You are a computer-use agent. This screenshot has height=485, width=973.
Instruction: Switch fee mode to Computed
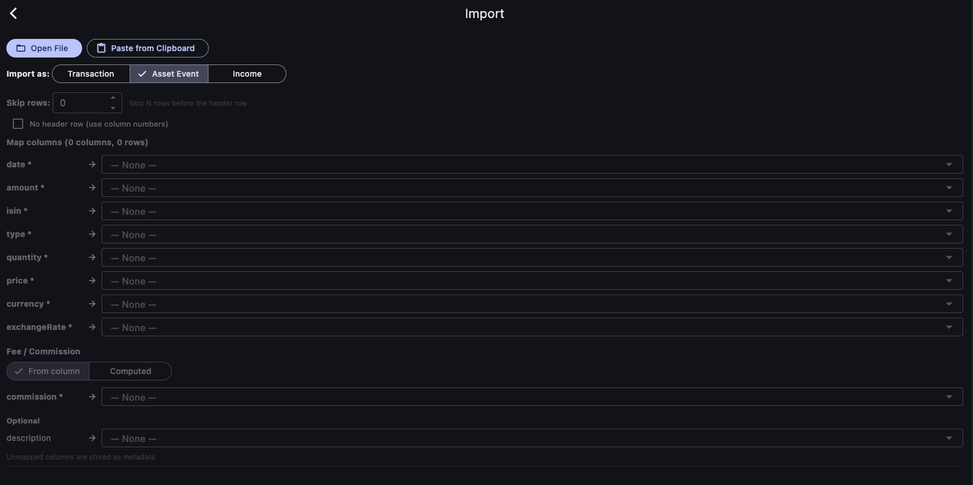pos(131,371)
